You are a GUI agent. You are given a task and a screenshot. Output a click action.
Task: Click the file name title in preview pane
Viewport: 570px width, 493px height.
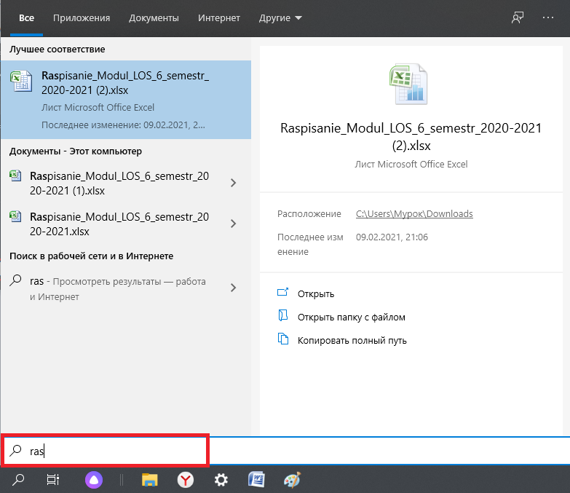click(x=411, y=137)
